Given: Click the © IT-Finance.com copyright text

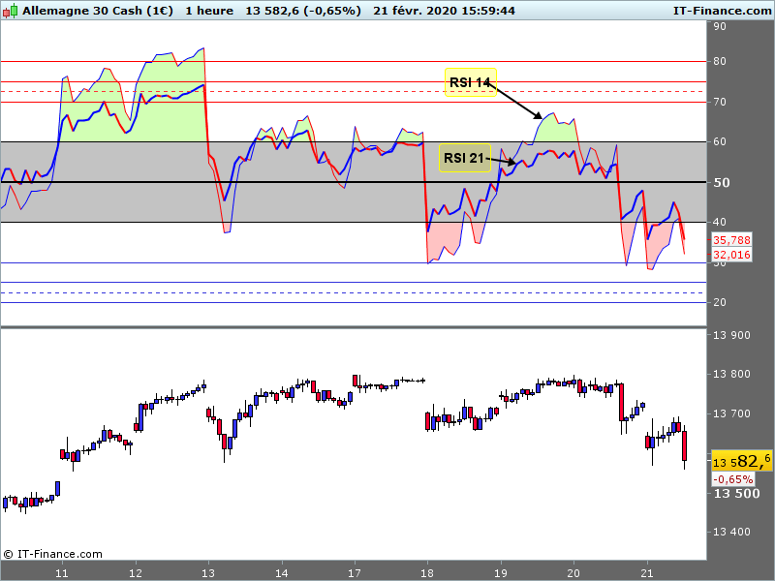Looking at the screenshot, I should pos(52,554).
